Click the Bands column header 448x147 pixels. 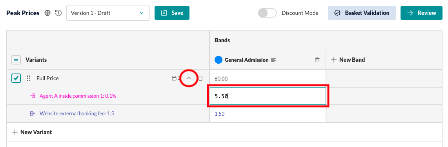222,40
